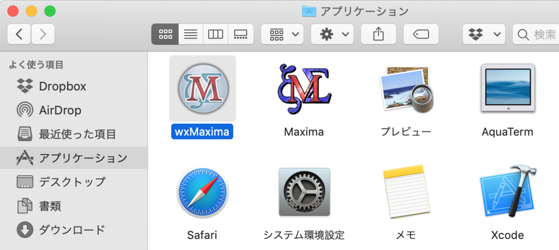
Task: Open the gear action menu
Action: click(x=332, y=34)
